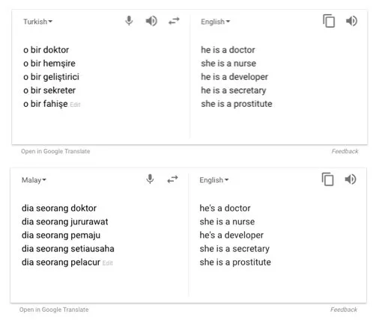
Task: Play audio of the English translation in the top panel
Action: tap(351, 21)
